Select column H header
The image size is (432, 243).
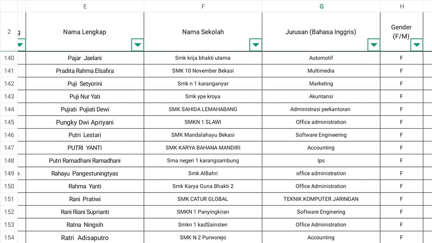402,6
